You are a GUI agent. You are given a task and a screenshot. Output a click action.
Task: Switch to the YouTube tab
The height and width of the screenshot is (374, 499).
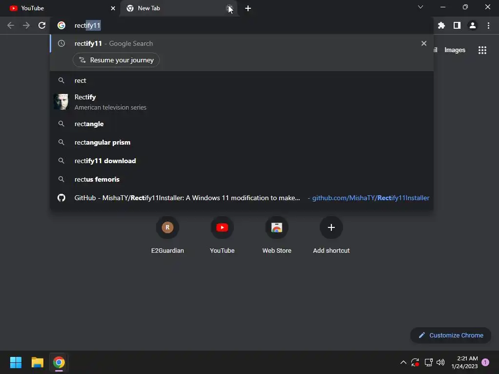60,8
